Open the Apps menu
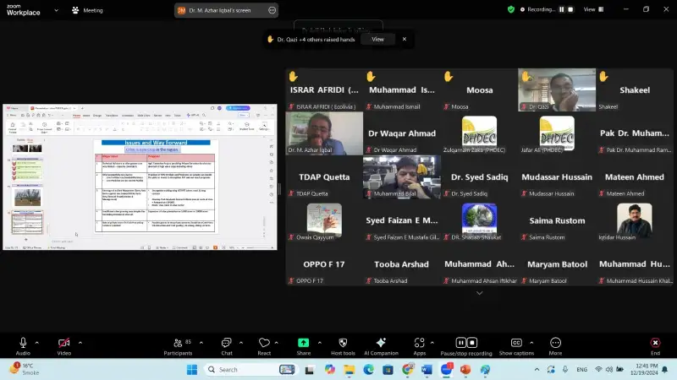The width and height of the screenshot is (677, 380). [x=419, y=346]
